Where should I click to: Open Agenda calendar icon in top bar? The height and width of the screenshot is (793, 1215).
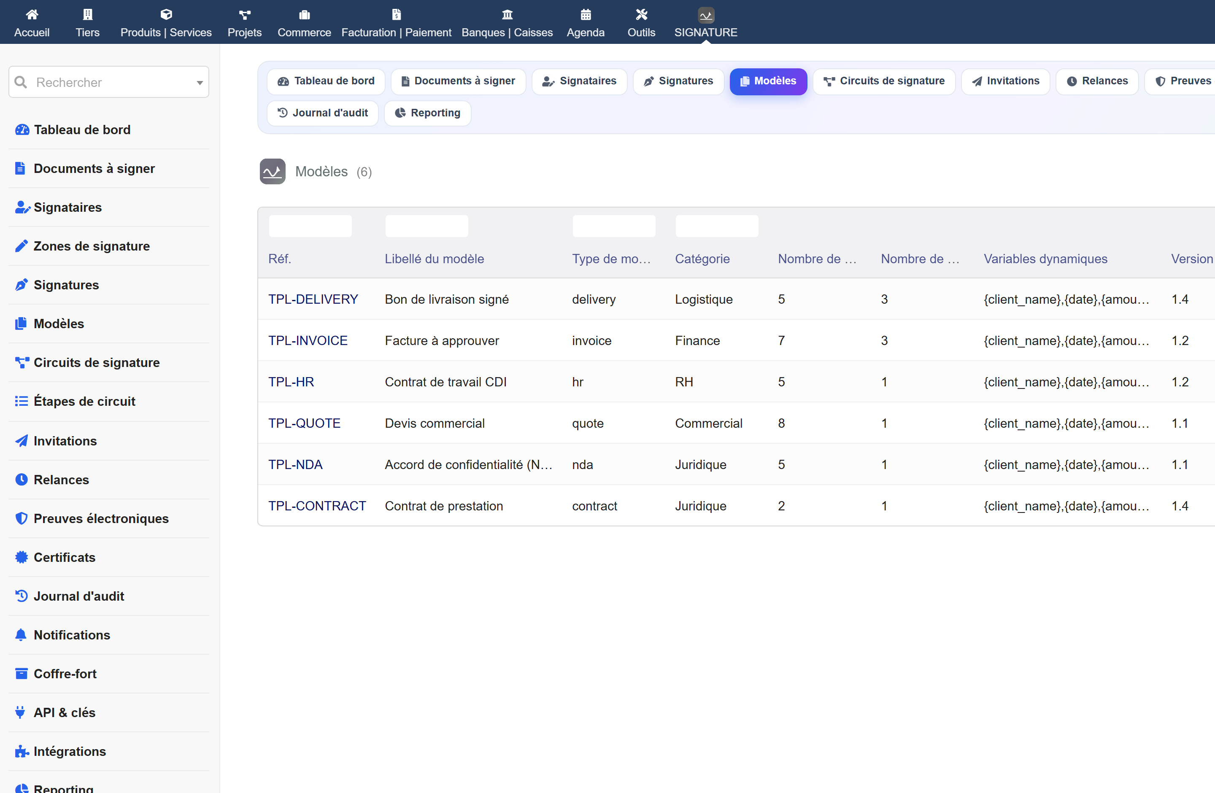click(x=586, y=14)
